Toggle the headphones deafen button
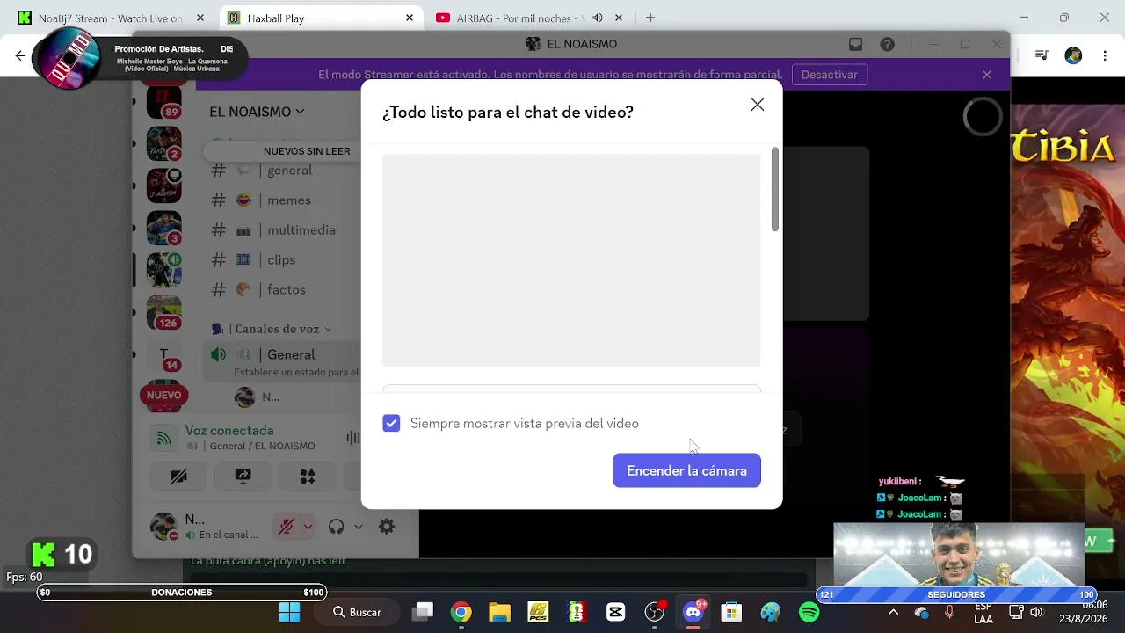The width and height of the screenshot is (1125, 633). [x=336, y=527]
